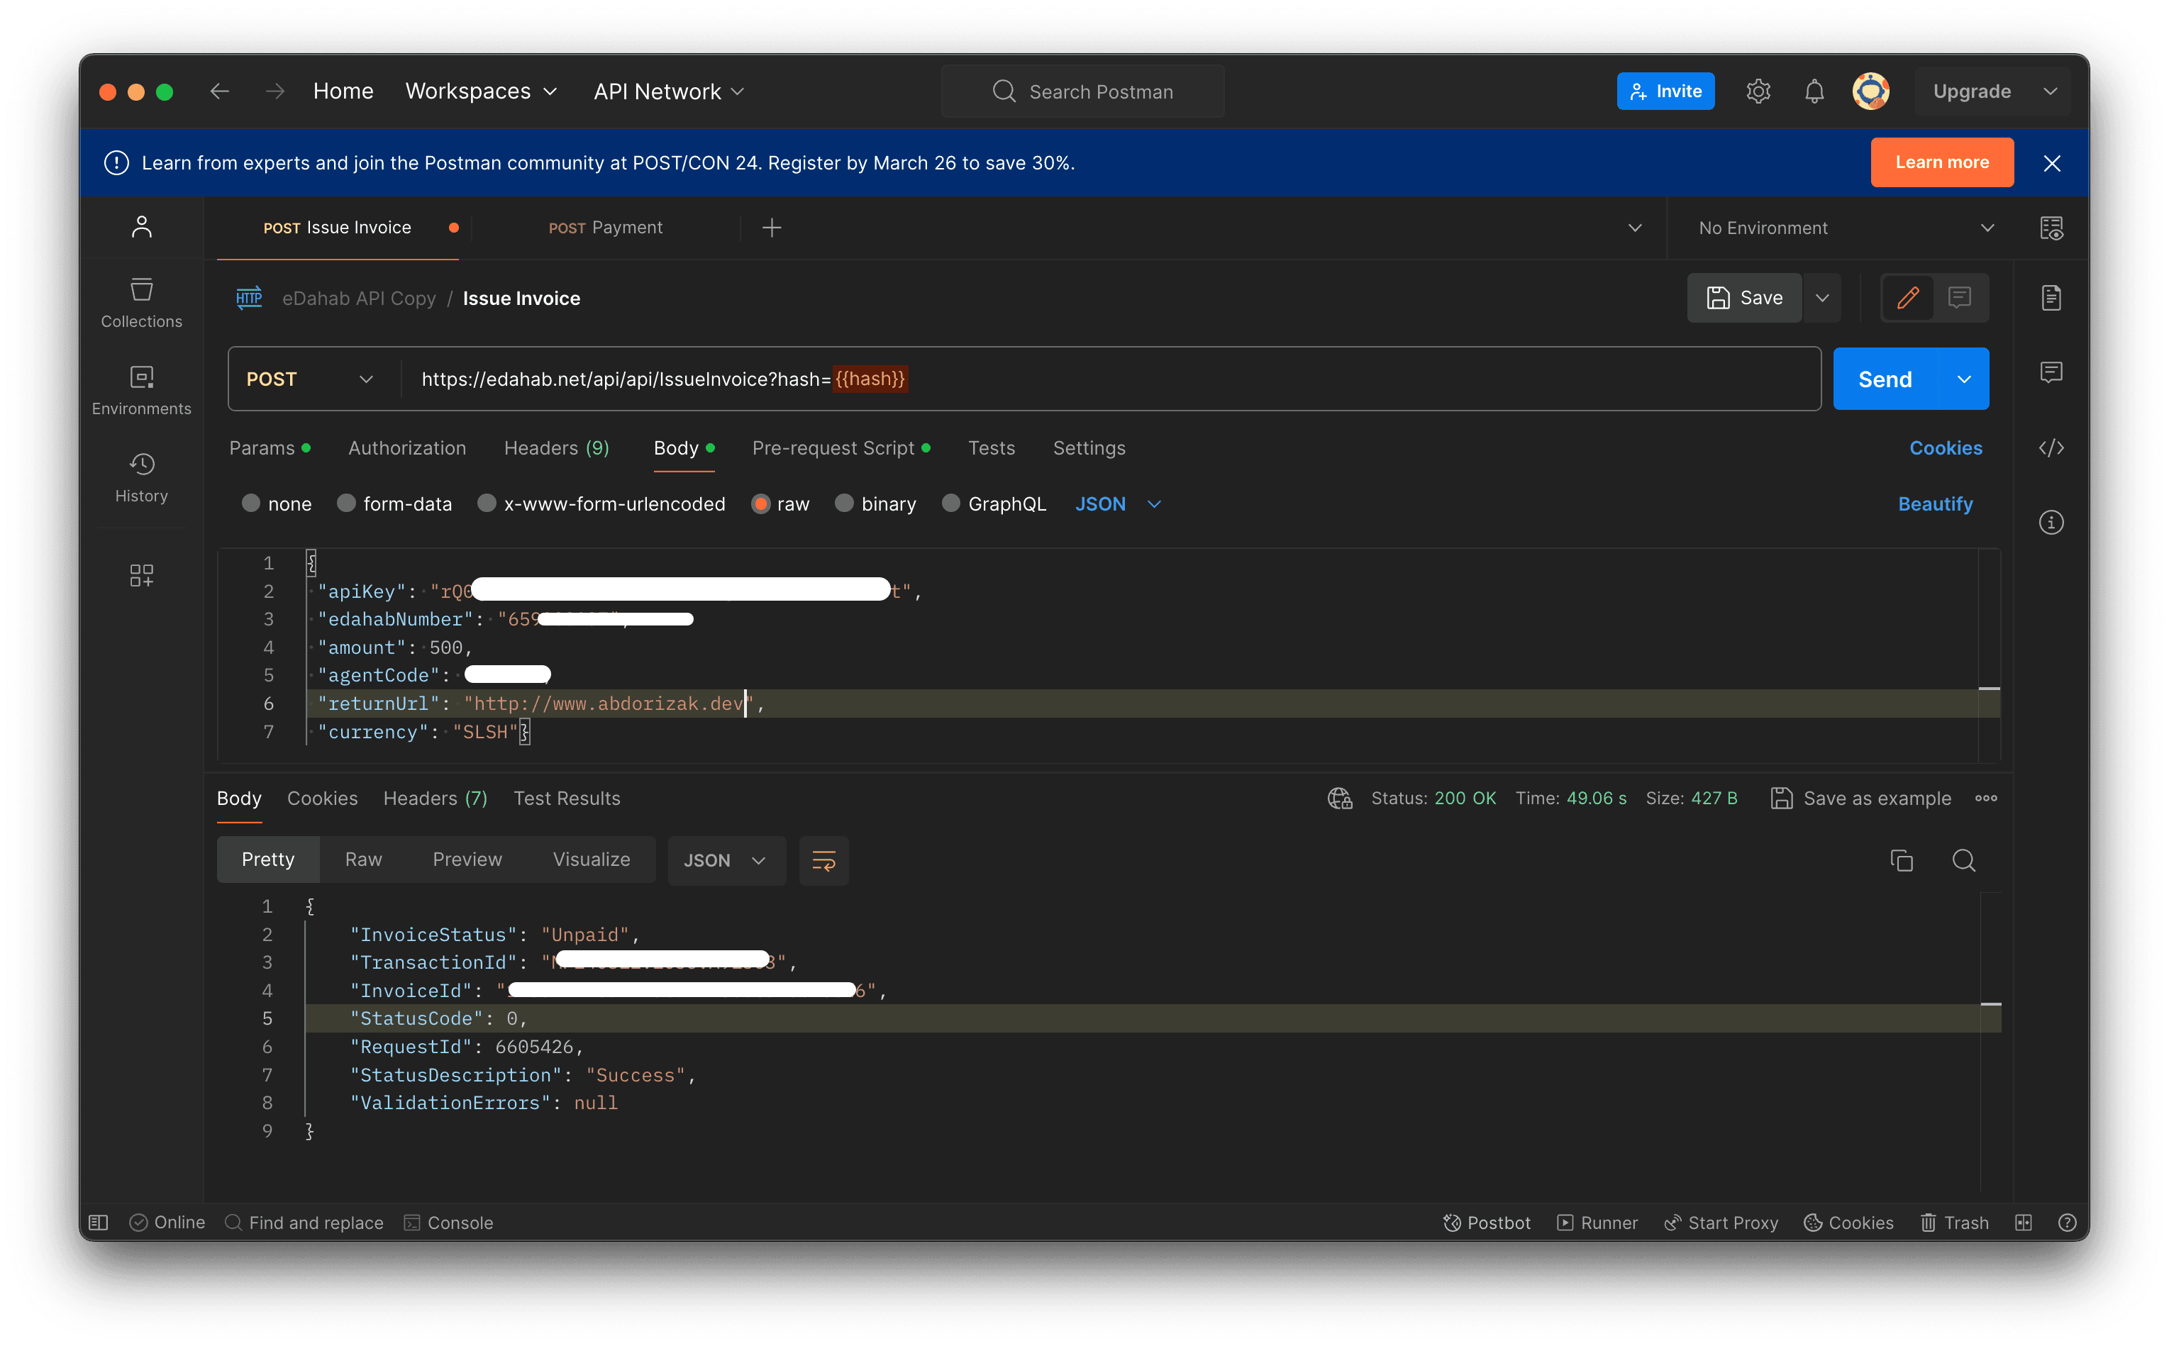2169x1346 pixels.
Task: Open the user avatar menu
Action: [x=1870, y=91]
